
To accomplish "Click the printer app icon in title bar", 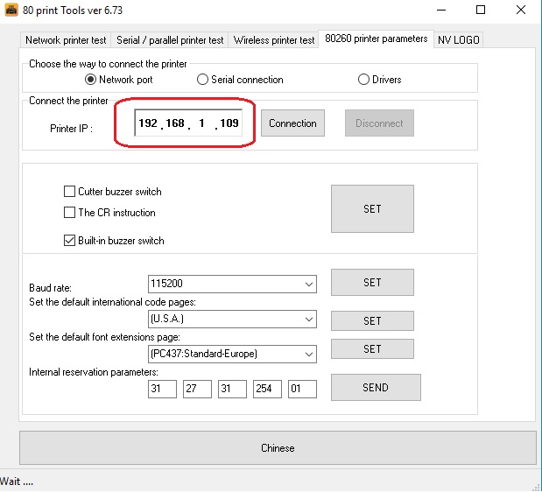I will [x=12, y=11].
